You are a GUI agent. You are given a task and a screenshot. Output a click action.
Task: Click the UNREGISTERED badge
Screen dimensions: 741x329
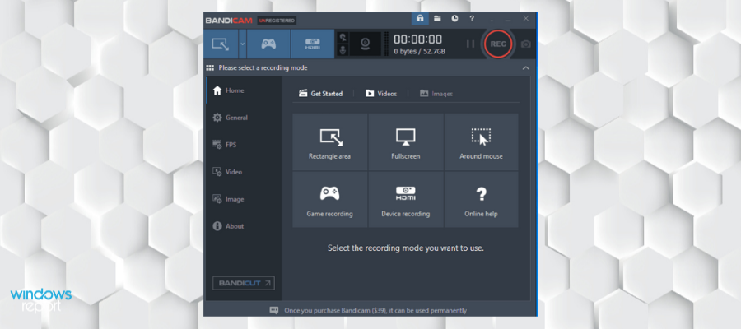pos(277,21)
